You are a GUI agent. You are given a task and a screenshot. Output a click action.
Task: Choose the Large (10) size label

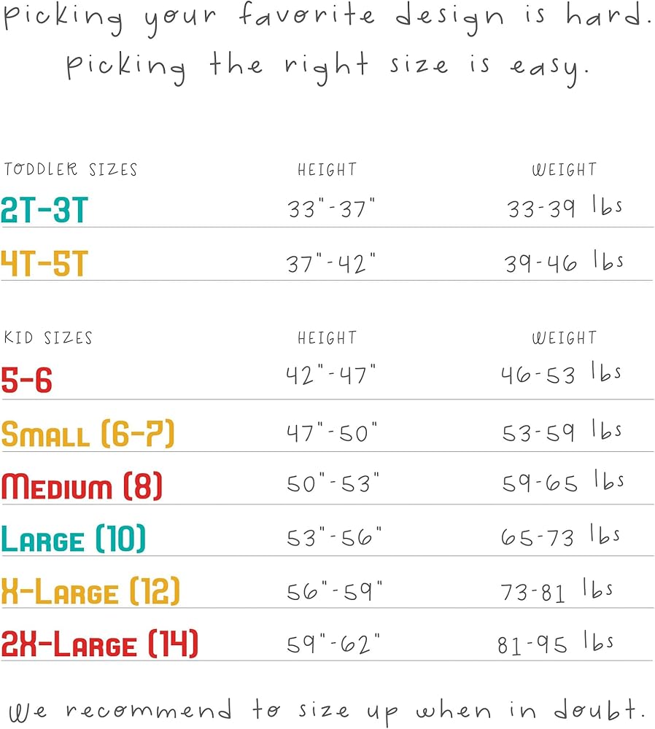point(74,539)
